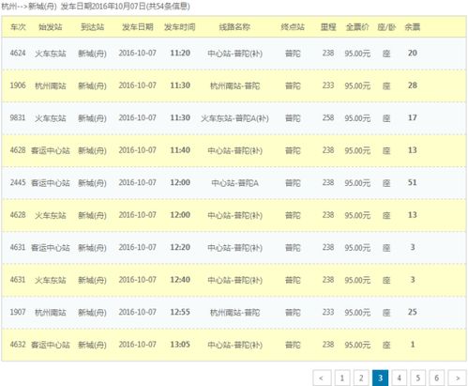The width and height of the screenshot is (468, 386).
Task: Click departure time 13:05
Action: pyautogui.click(x=180, y=345)
